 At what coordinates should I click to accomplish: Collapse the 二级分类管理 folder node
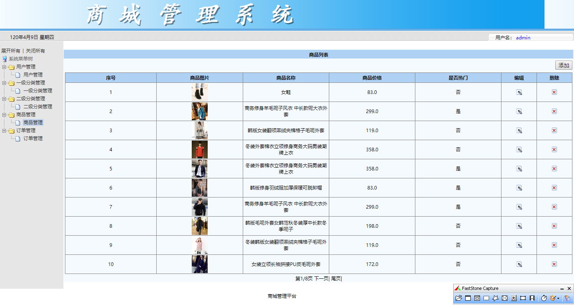[4, 99]
